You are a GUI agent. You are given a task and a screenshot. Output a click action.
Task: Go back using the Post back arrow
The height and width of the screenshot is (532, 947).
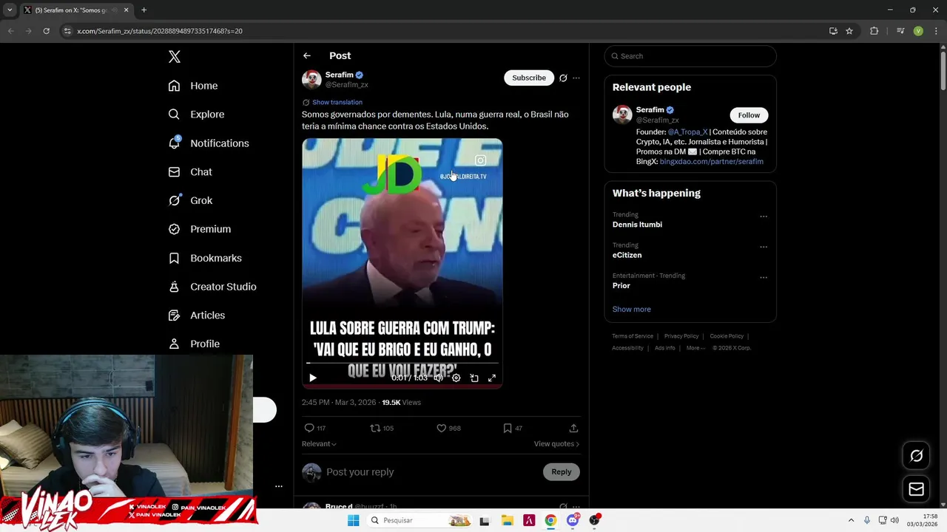(306, 55)
